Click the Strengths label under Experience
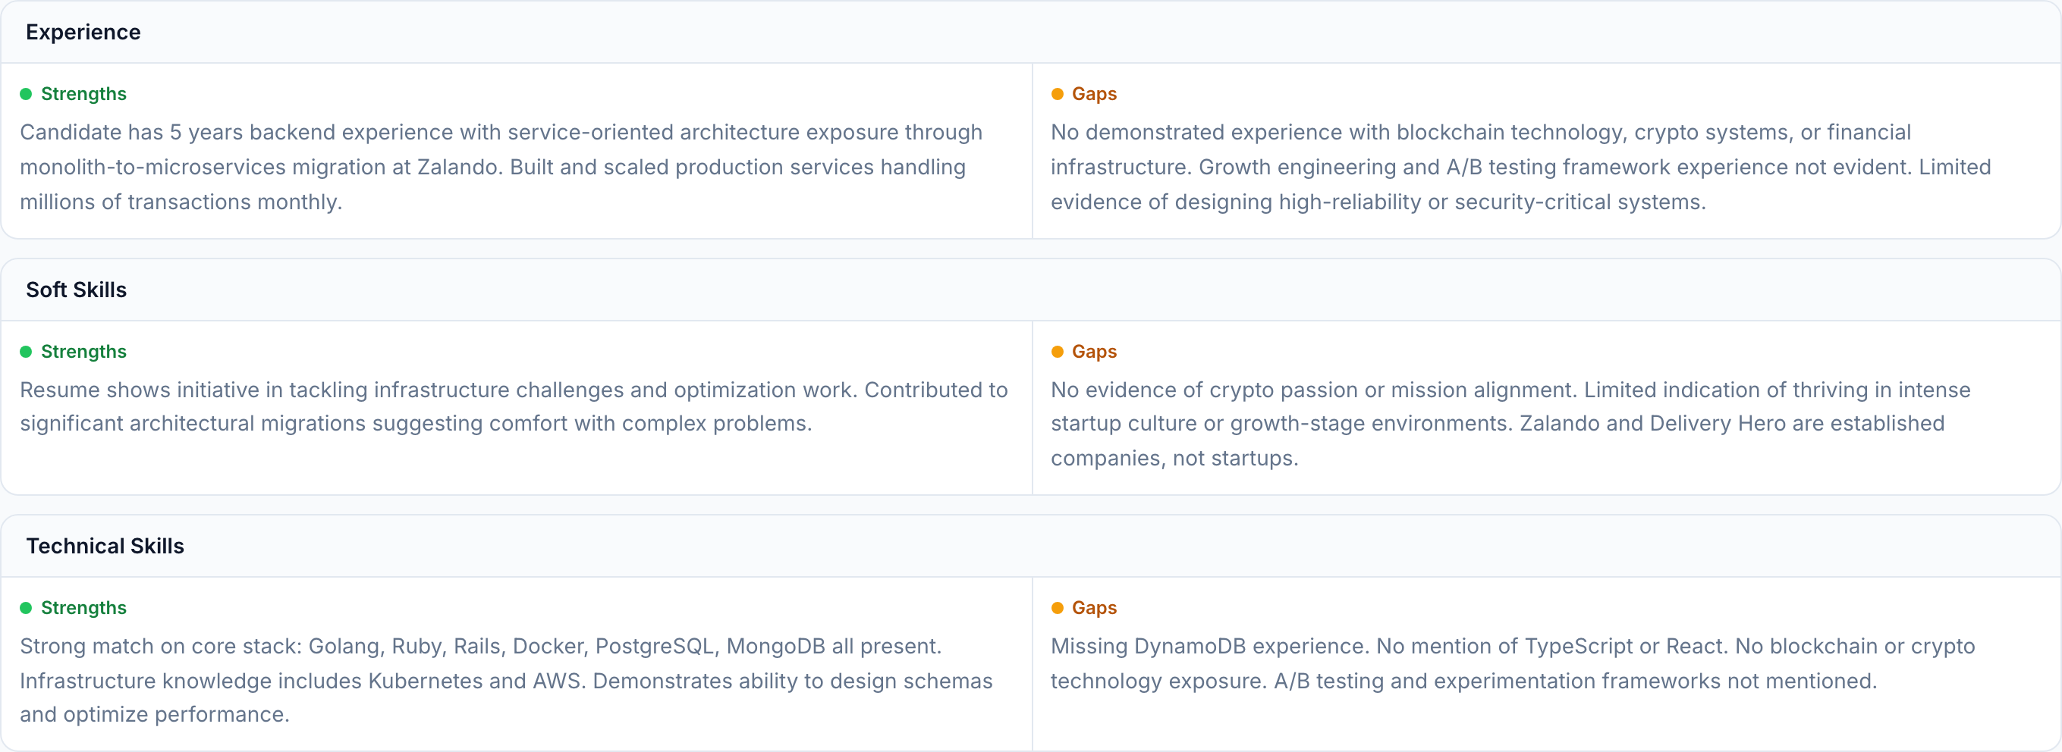 tap(83, 95)
